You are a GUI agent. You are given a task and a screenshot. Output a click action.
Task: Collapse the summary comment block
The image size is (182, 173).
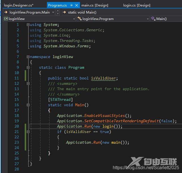tap(28, 83)
